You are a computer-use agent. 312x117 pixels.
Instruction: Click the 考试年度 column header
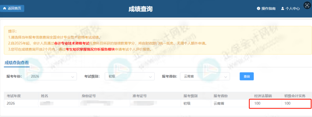coord(14,96)
